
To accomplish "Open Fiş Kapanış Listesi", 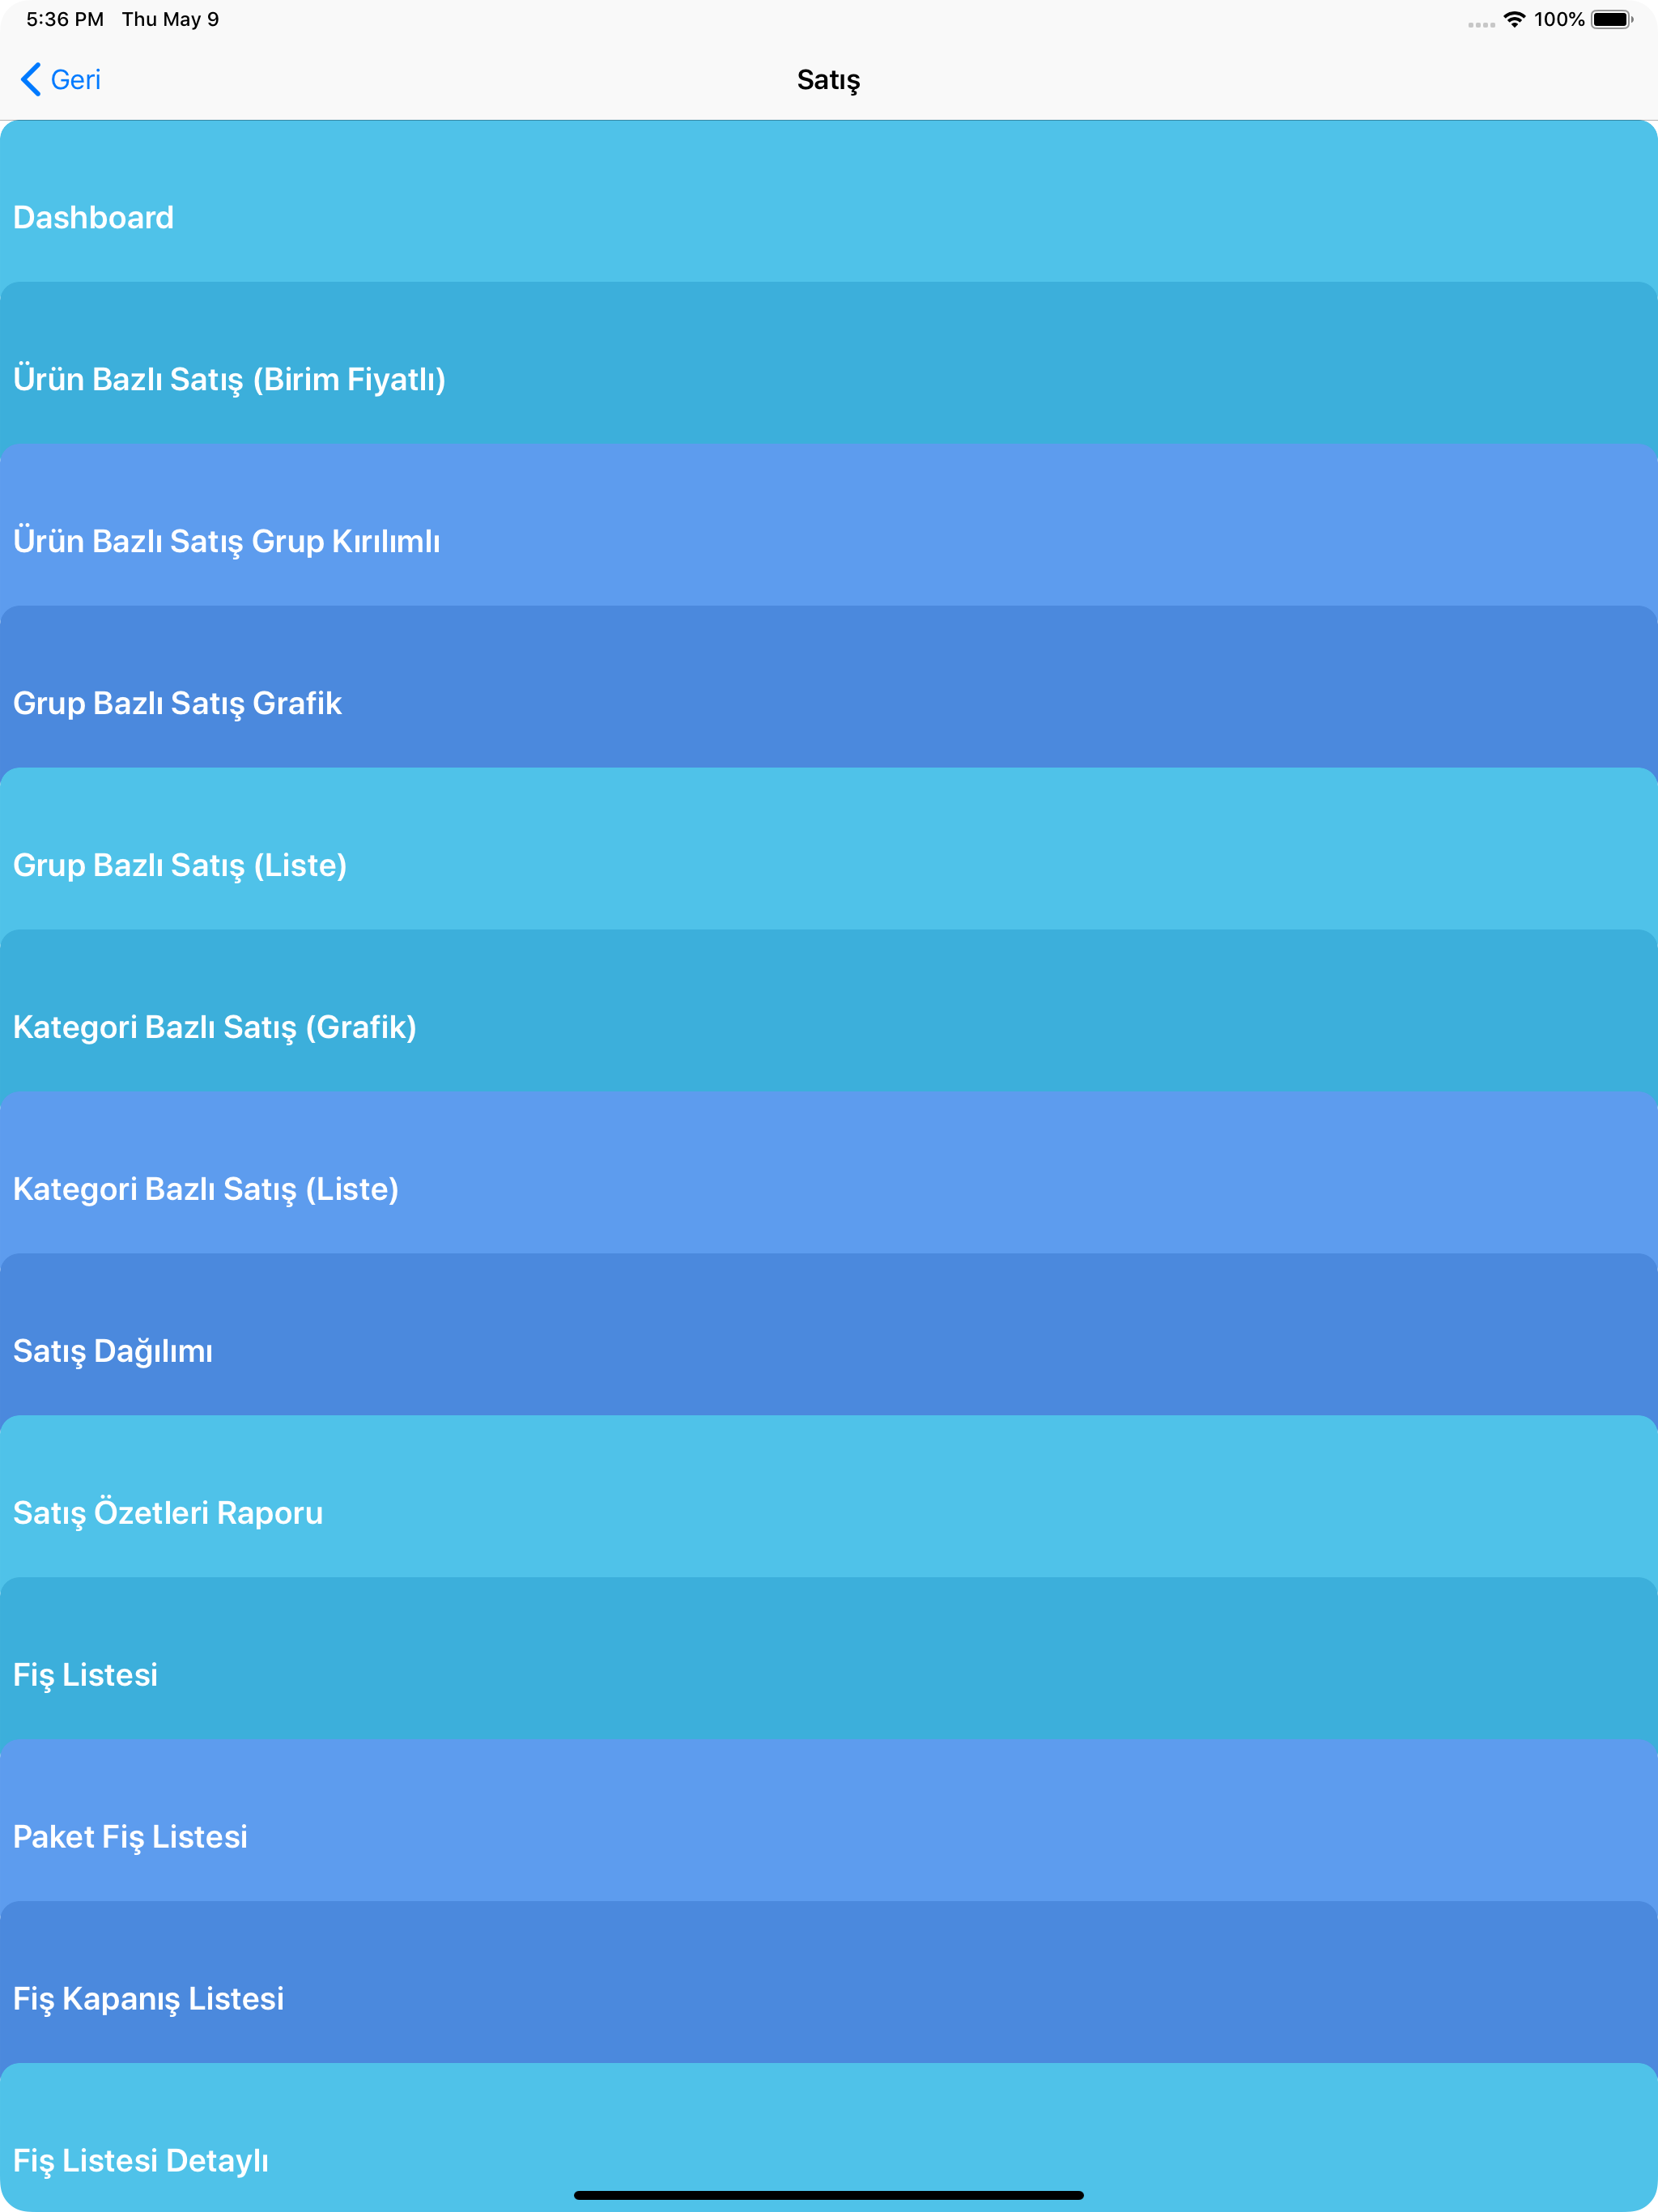I will tap(829, 1983).
